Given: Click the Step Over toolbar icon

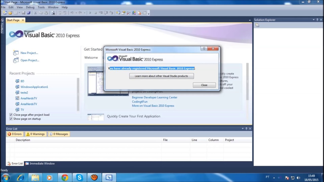Looking at the screenshot, I should click(x=106, y=13).
